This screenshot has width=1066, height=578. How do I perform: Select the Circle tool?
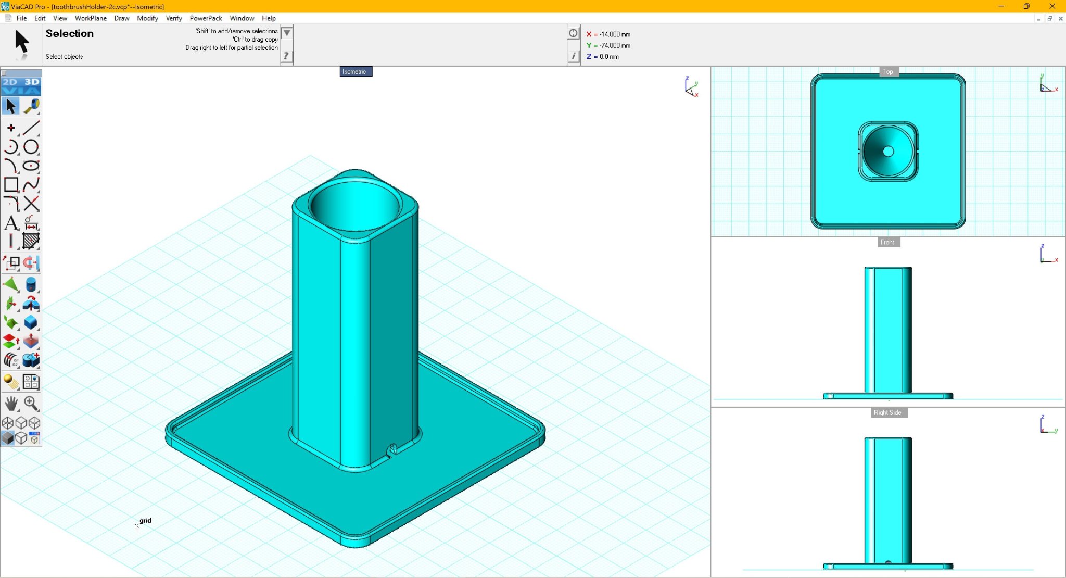(x=31, y=147)
